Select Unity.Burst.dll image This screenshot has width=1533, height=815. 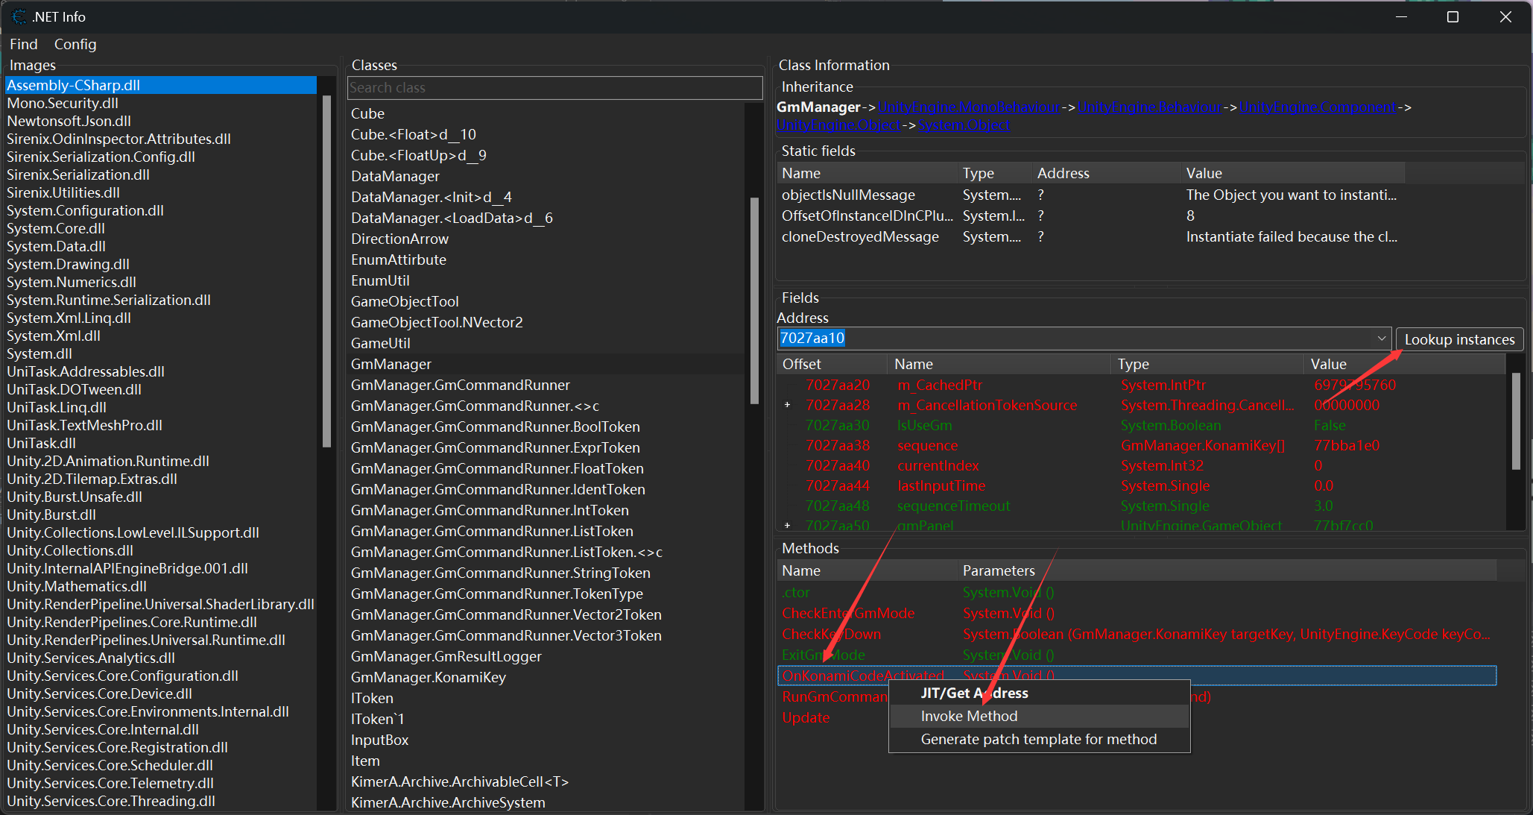click(51, 515)
